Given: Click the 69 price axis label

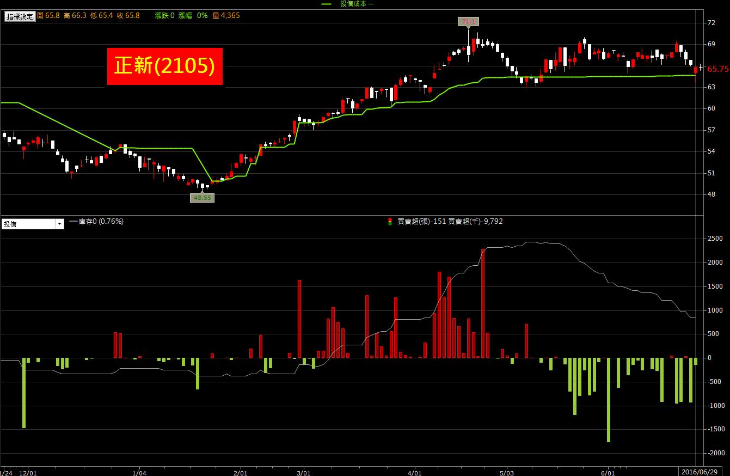Looking at the screenshot, I should coord(711,44).
